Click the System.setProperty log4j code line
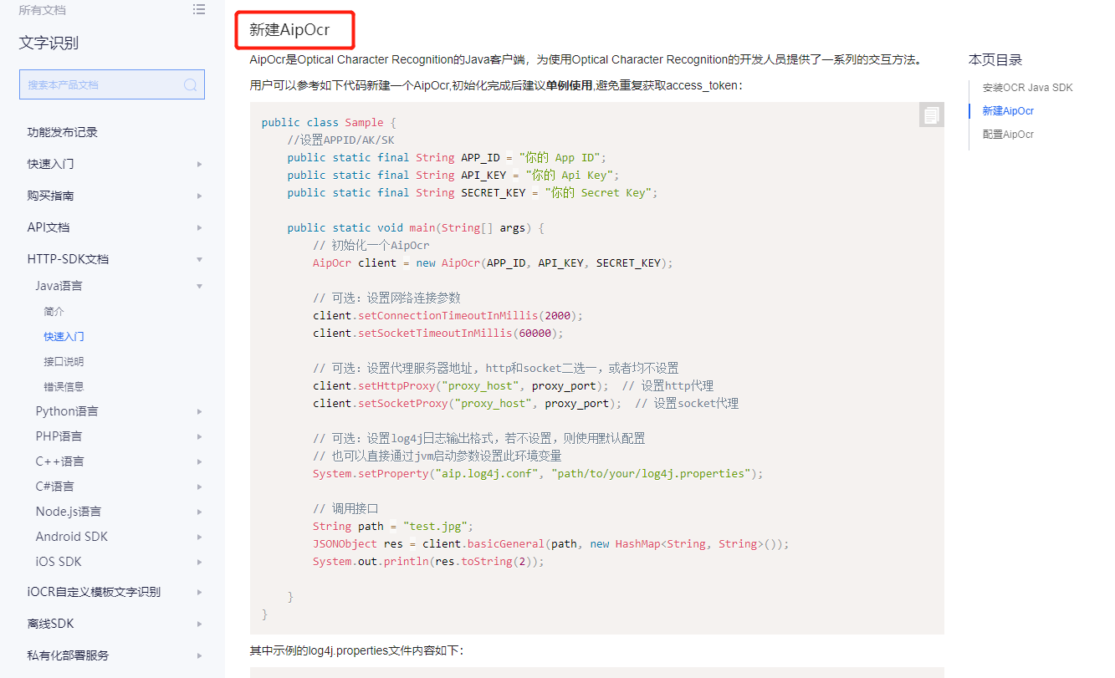The width and height of the screenshot is (1115, 678). click(x=538, y=474)
